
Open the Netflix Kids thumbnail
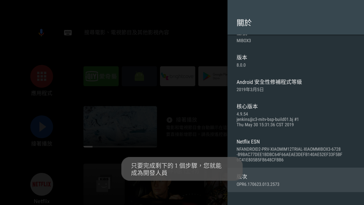pos(104,184)
